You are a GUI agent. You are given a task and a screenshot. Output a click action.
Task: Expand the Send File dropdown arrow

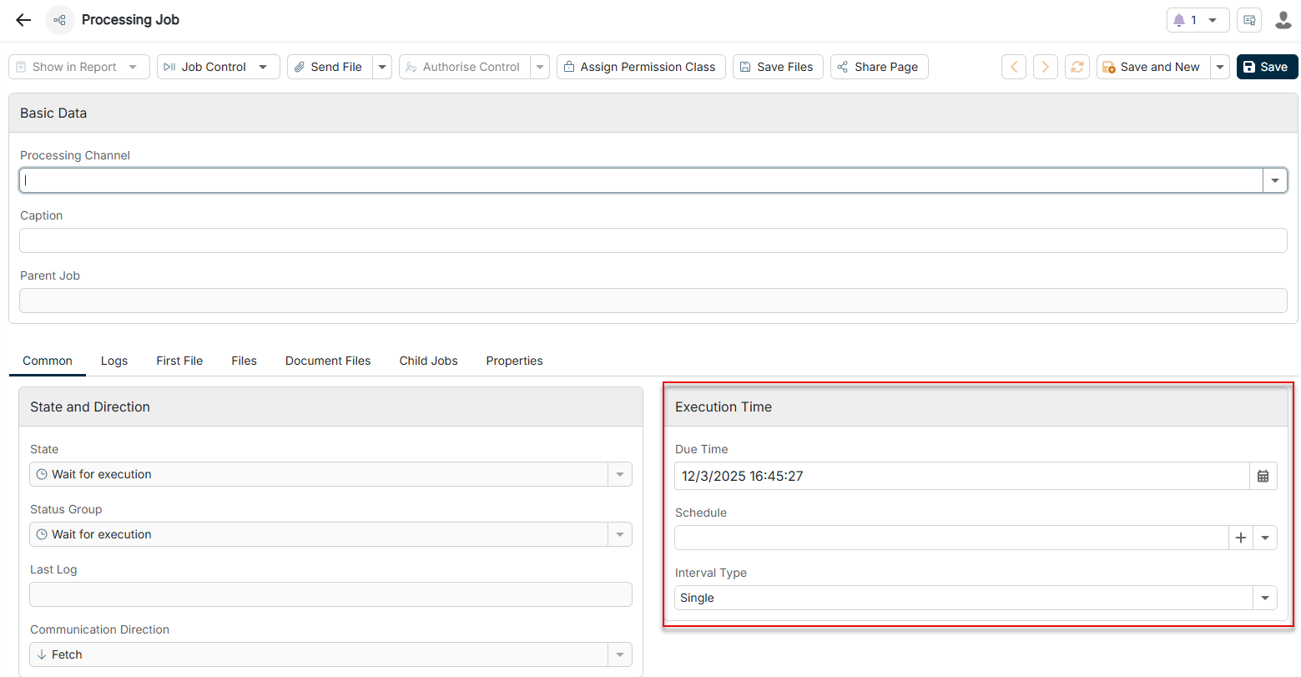tap(382, 67)
